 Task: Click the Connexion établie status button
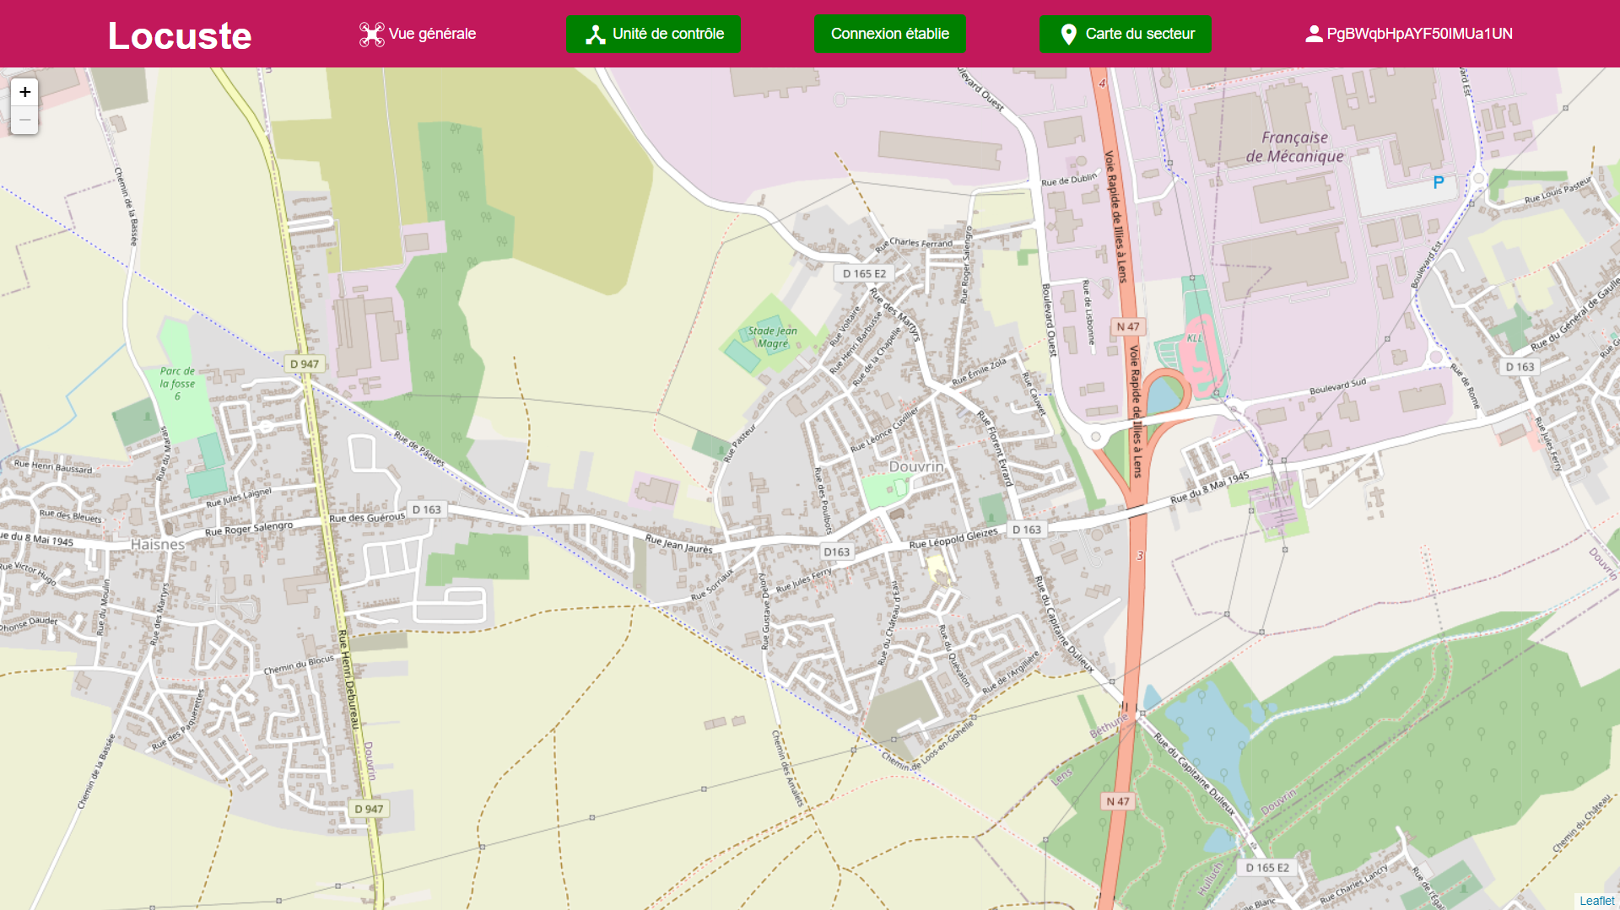pyautogui.click(x=890, y=34)
